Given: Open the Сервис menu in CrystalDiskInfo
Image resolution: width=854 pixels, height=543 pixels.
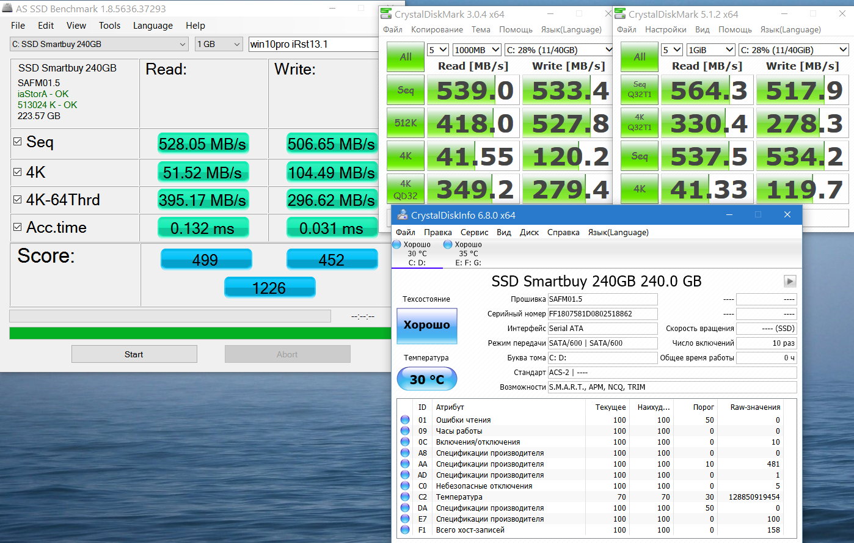Looking at the screenshot, I should pyautogui.click(x=474, y=232).
